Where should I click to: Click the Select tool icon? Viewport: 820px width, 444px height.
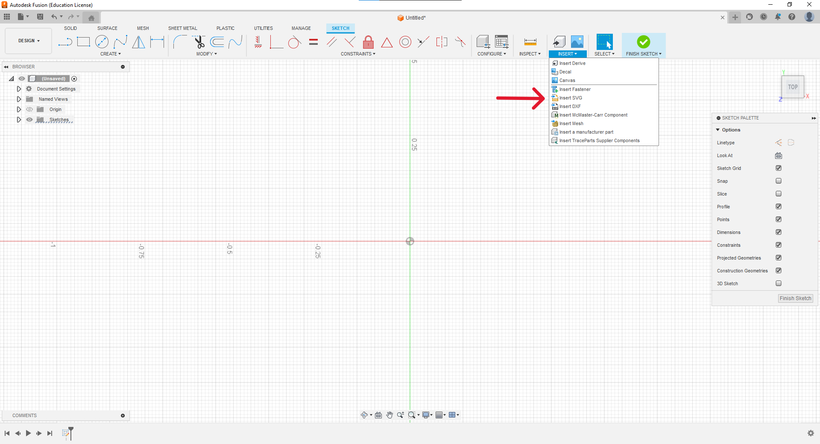pyautogui.click(x=604, y=42)
